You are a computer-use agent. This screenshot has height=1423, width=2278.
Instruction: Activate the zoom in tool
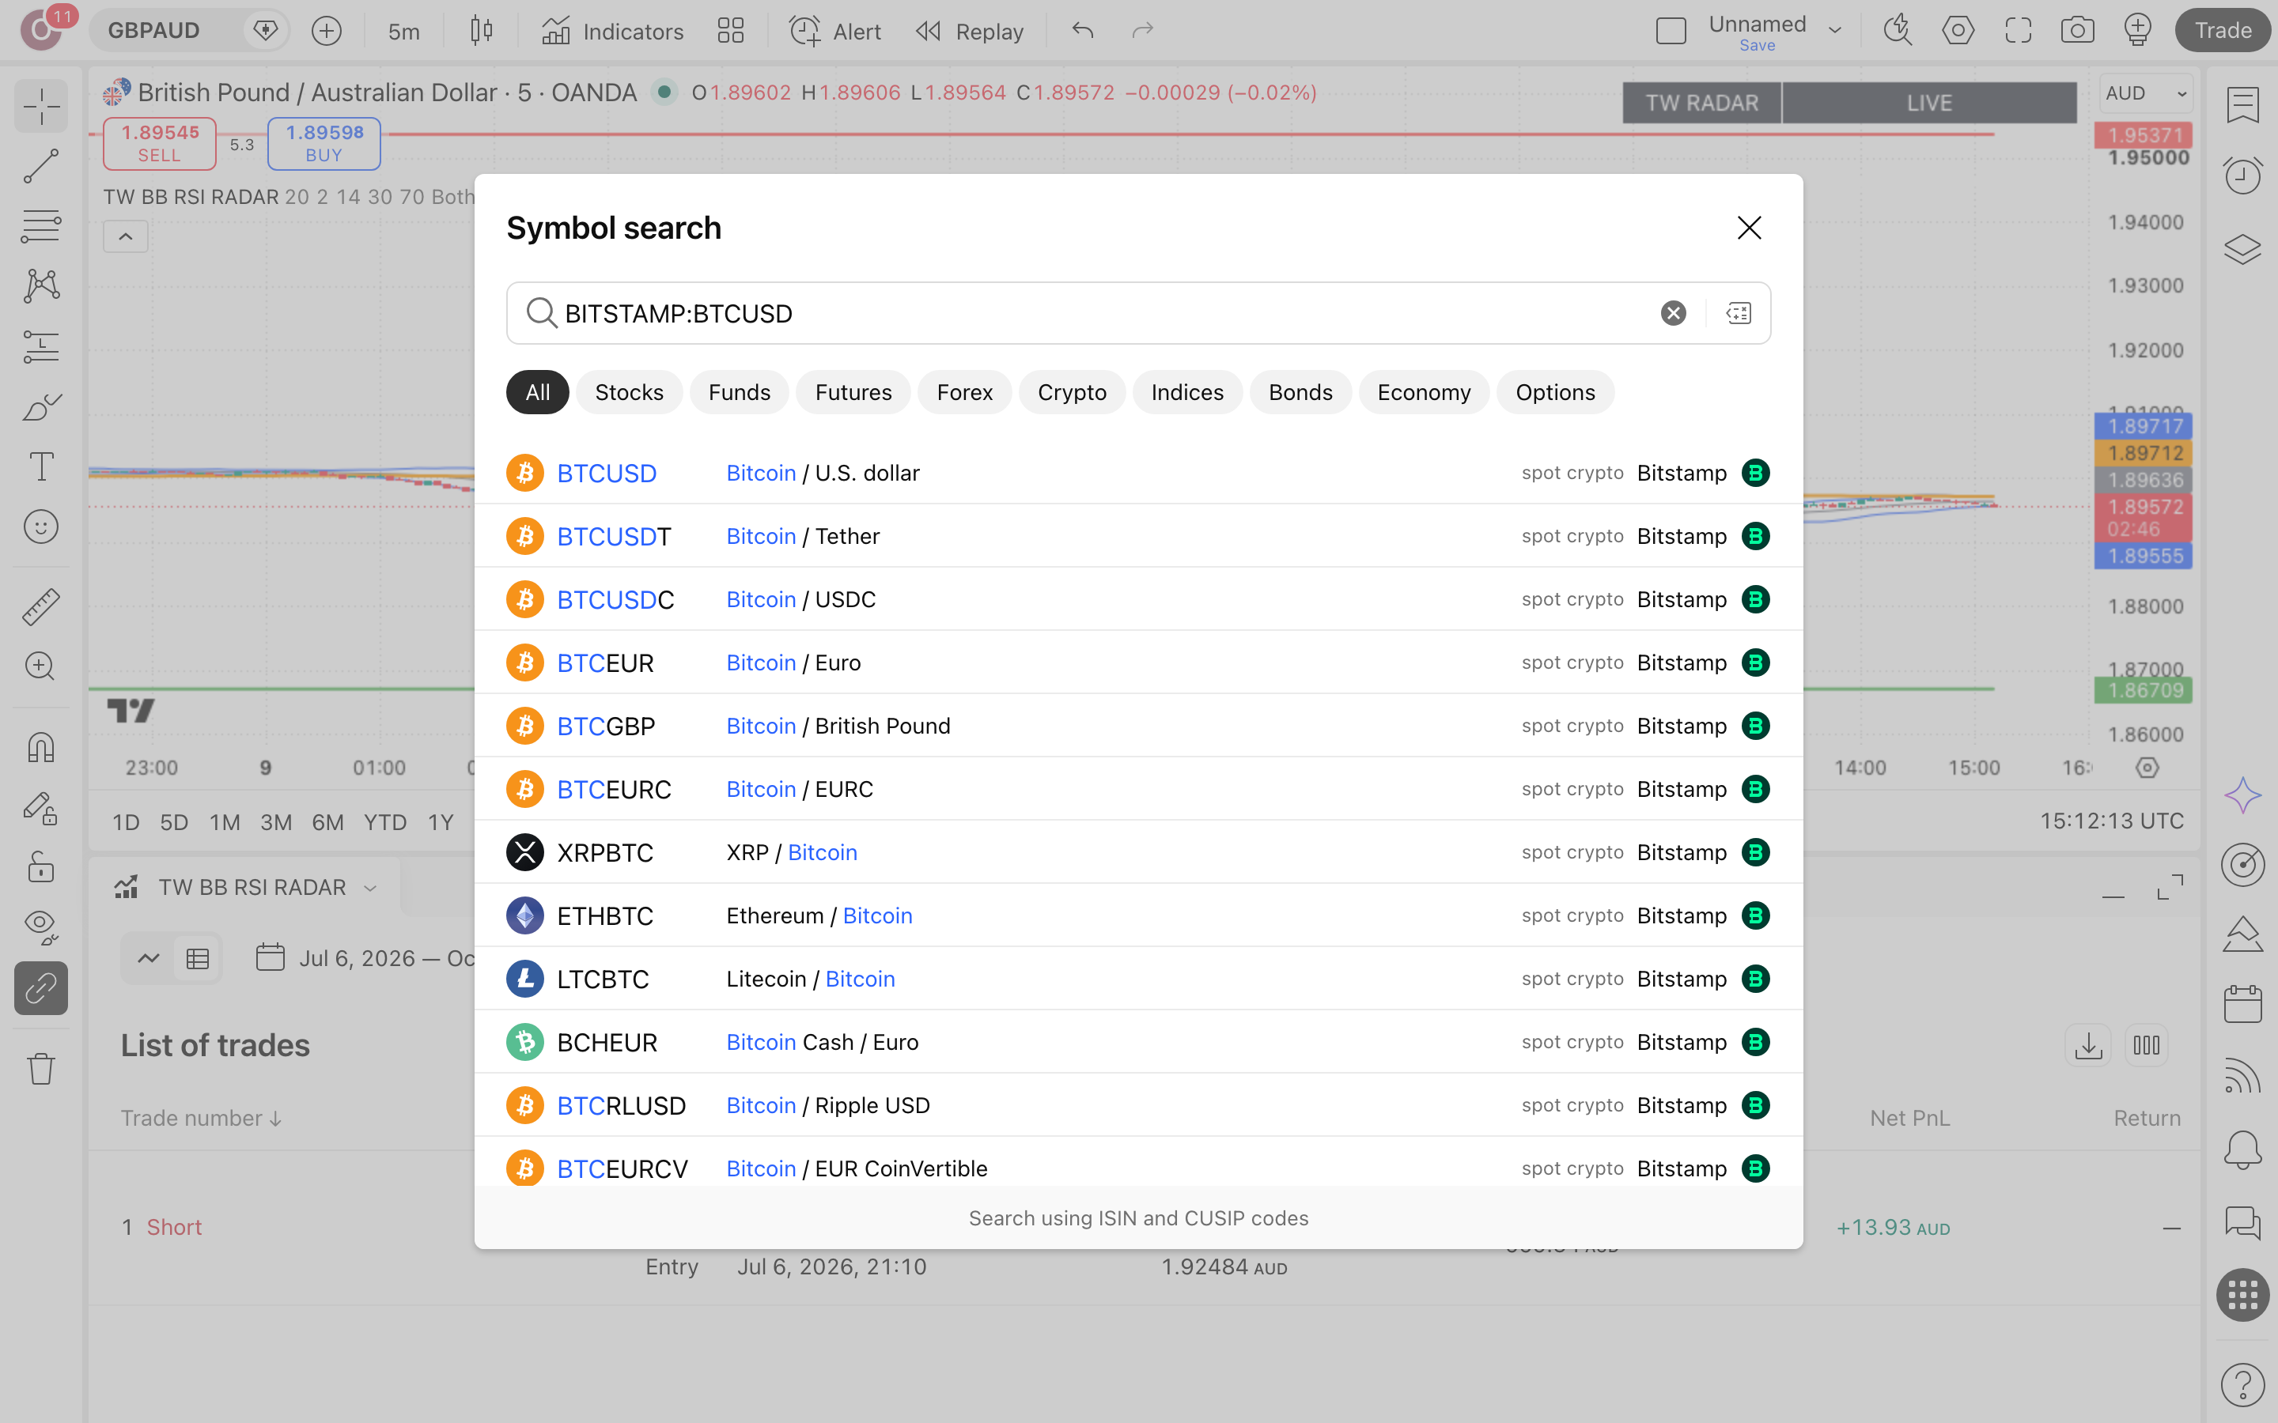pos(41,666)
